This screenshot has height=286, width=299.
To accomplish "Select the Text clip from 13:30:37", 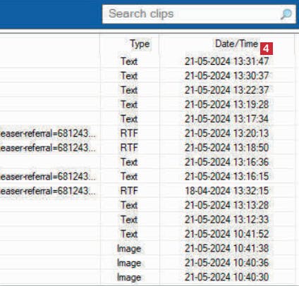I will (147, 75).
